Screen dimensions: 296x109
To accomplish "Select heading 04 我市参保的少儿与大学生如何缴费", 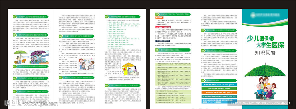I will (x=31, y=78).
